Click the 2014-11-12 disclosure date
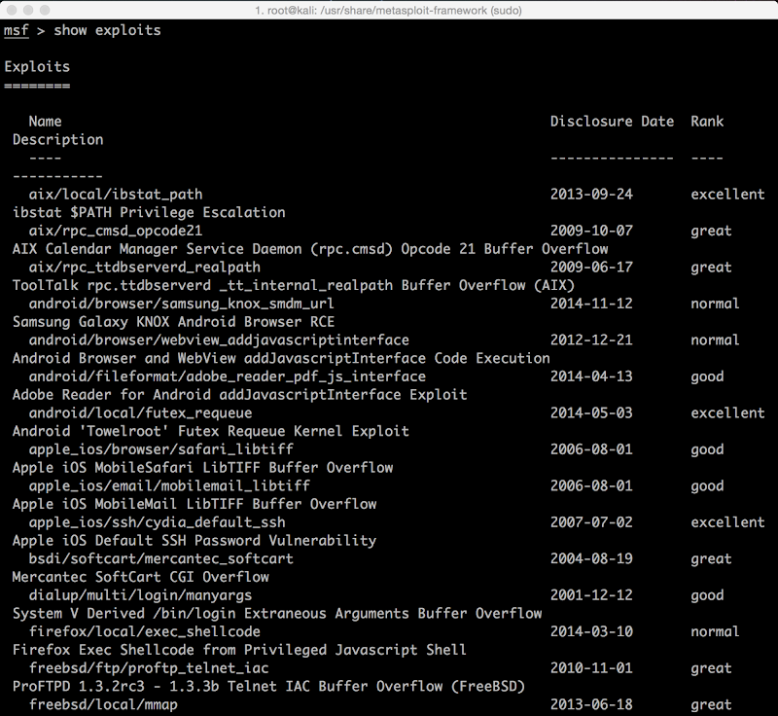This screenshot has width=778, height=716. 591,304
